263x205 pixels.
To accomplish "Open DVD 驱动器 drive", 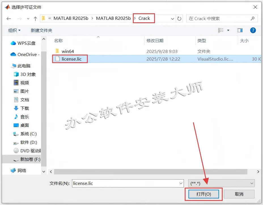I will [x=31, y=151].
